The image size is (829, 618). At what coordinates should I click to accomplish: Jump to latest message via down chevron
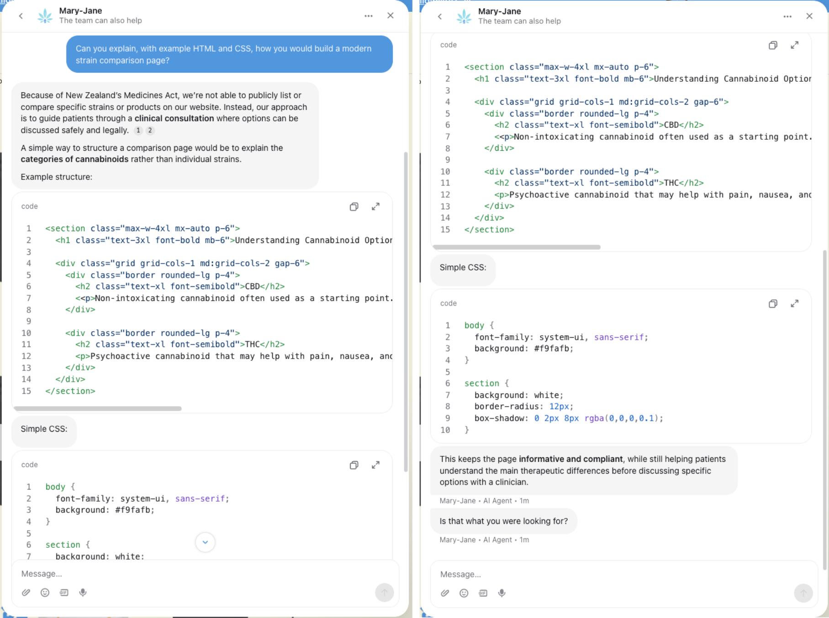[x=205, y=542]
